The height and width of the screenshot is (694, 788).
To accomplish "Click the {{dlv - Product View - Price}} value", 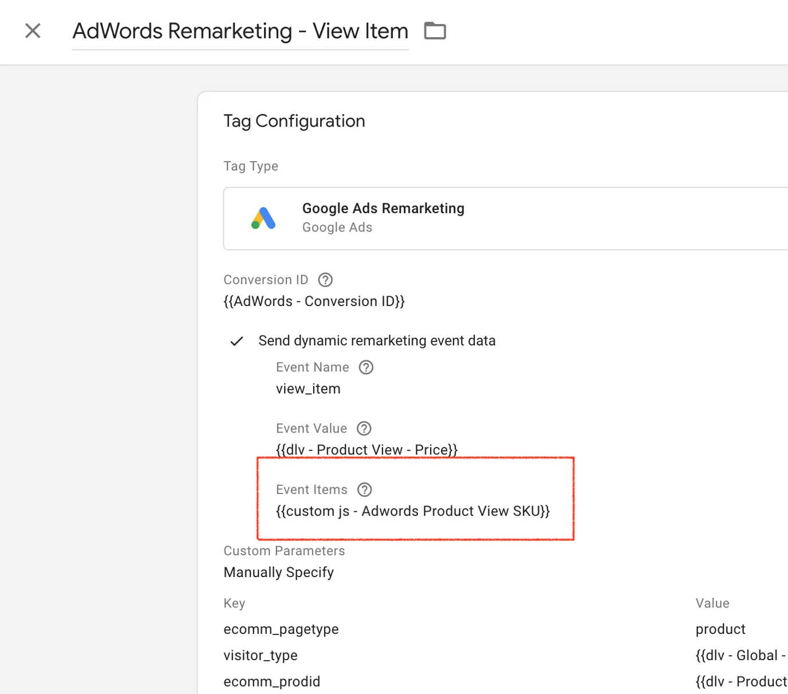I will coord(367,450).
